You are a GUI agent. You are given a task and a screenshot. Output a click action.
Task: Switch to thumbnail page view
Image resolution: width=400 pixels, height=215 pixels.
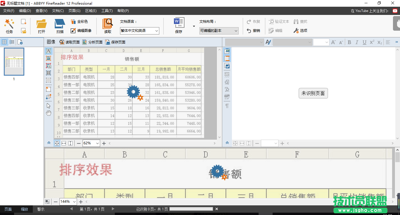(x=4, y=42)
